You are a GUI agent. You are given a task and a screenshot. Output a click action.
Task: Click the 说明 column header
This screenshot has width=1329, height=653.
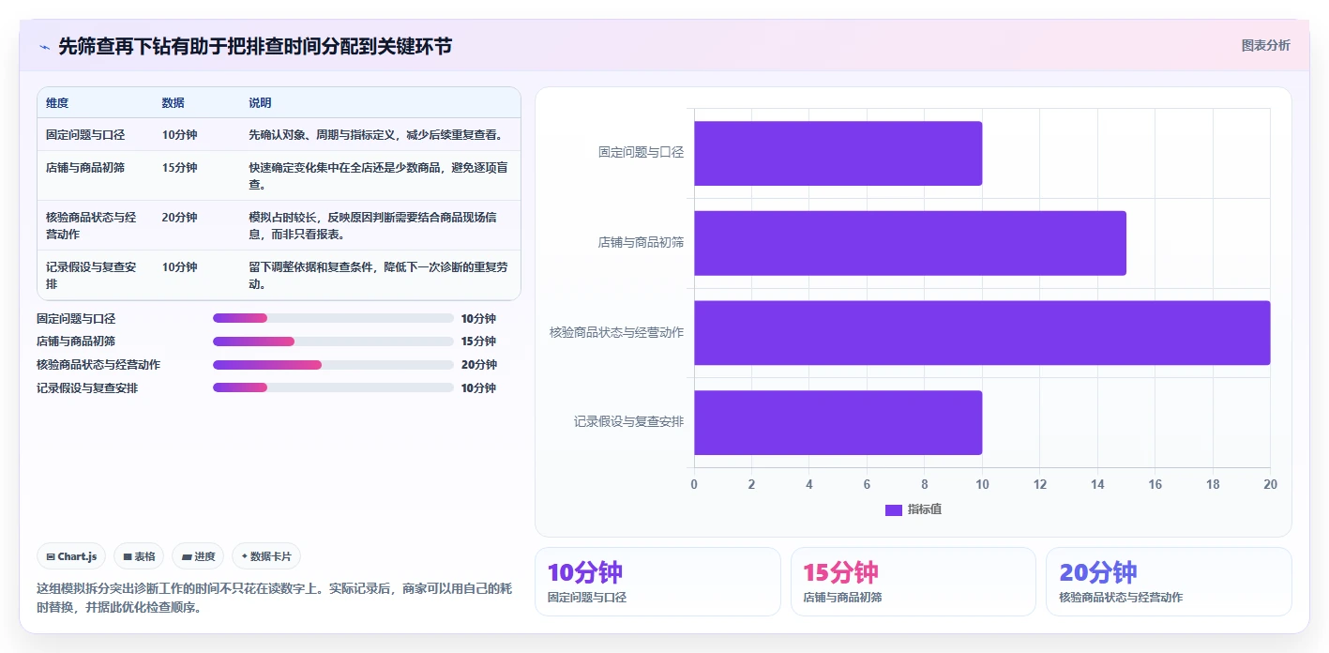click(260, 103)
